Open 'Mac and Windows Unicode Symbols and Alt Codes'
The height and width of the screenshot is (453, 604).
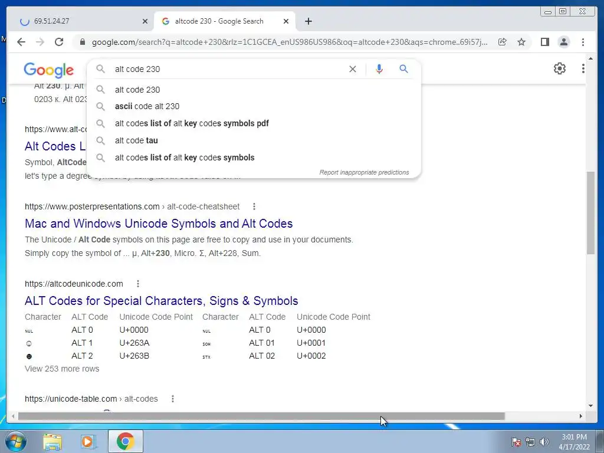click(159, 224)
